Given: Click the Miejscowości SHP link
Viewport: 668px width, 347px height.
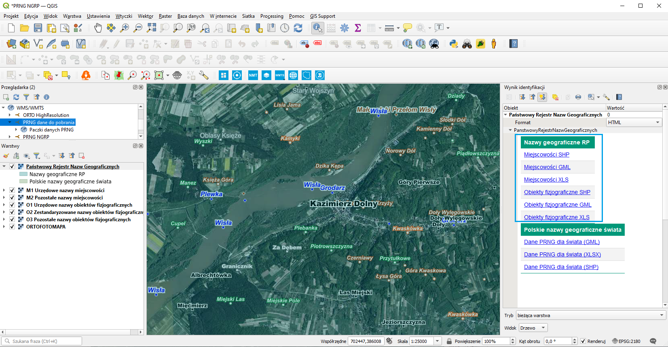Looking at the screenshot, I should (x=547, y=154).
